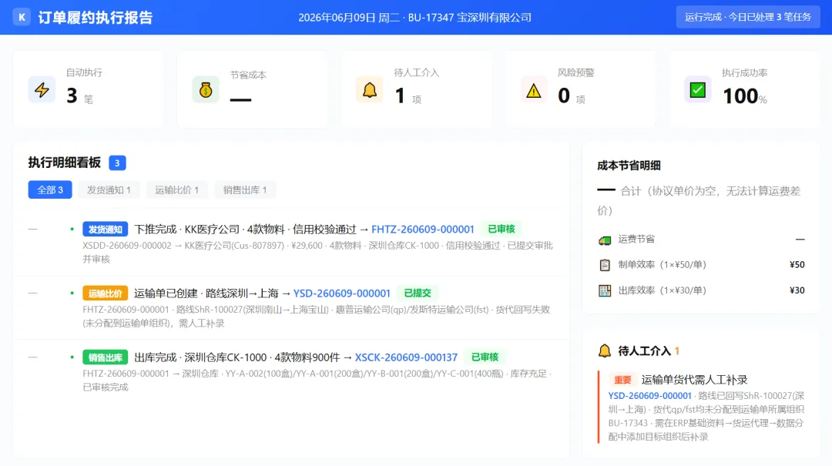Click the 下推完成 · KK医疗公司 row title
This screenshot has height=466, width=832.
(x=245, y=230)
